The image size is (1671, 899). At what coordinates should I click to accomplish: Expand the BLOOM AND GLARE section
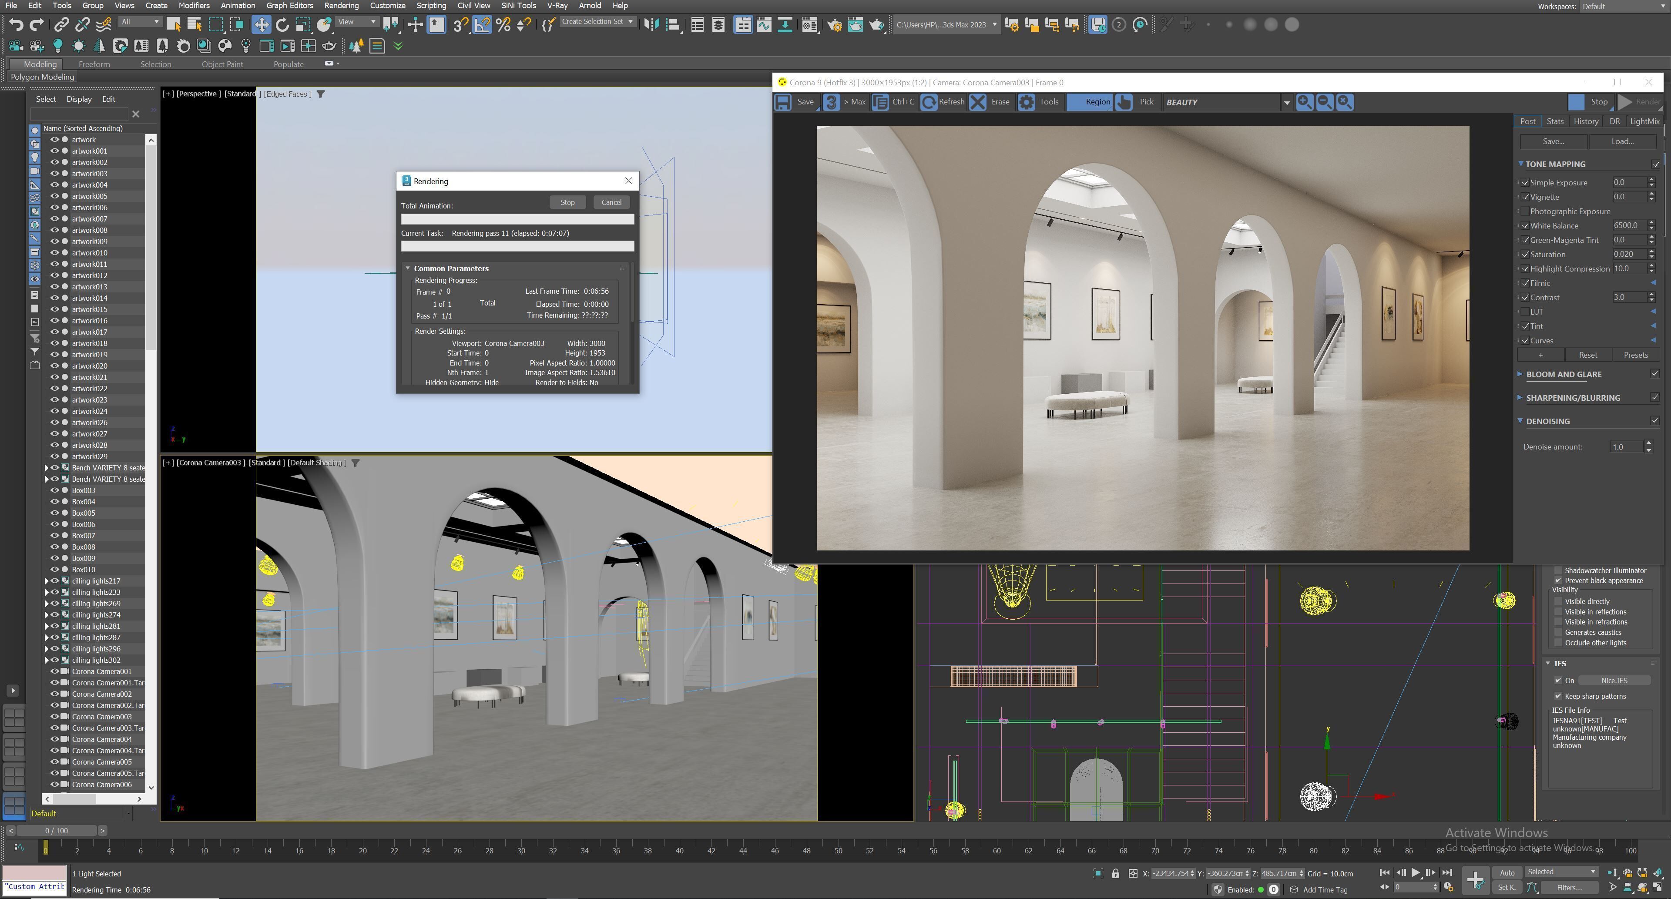pos(1520,374)
